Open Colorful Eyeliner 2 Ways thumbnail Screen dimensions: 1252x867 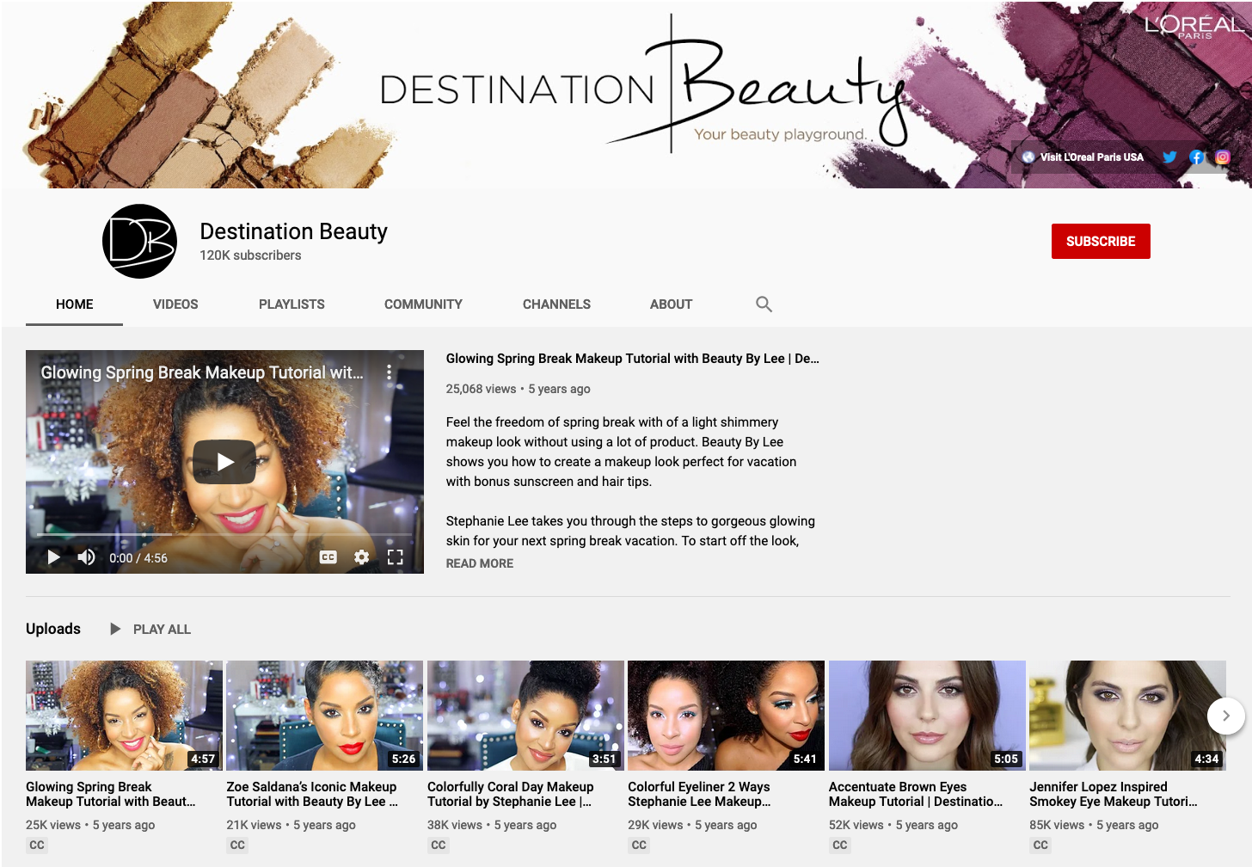point(726,716)
